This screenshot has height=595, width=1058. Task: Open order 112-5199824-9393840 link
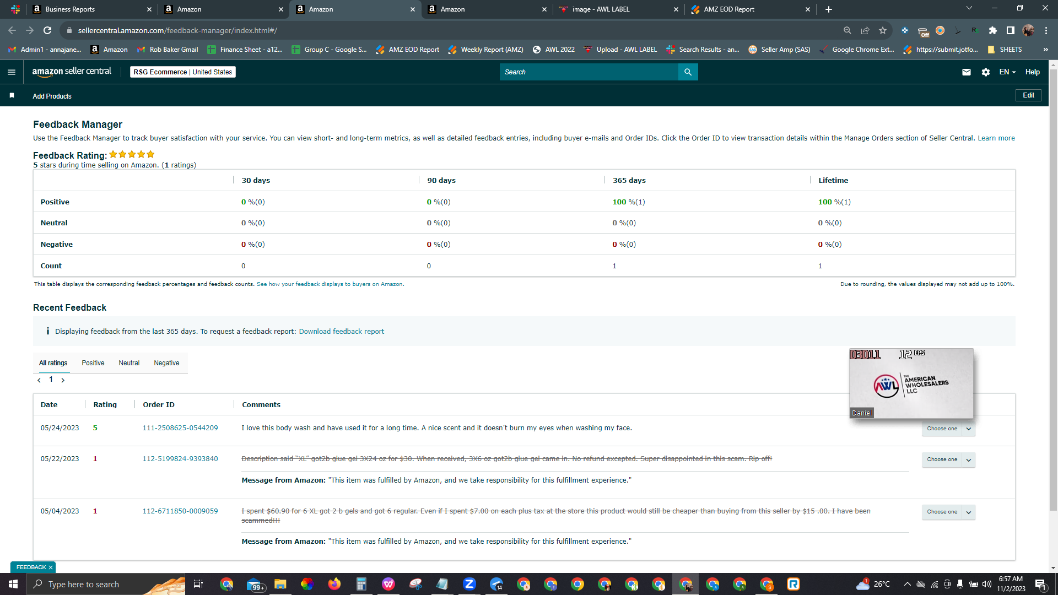tap(180, 459)
